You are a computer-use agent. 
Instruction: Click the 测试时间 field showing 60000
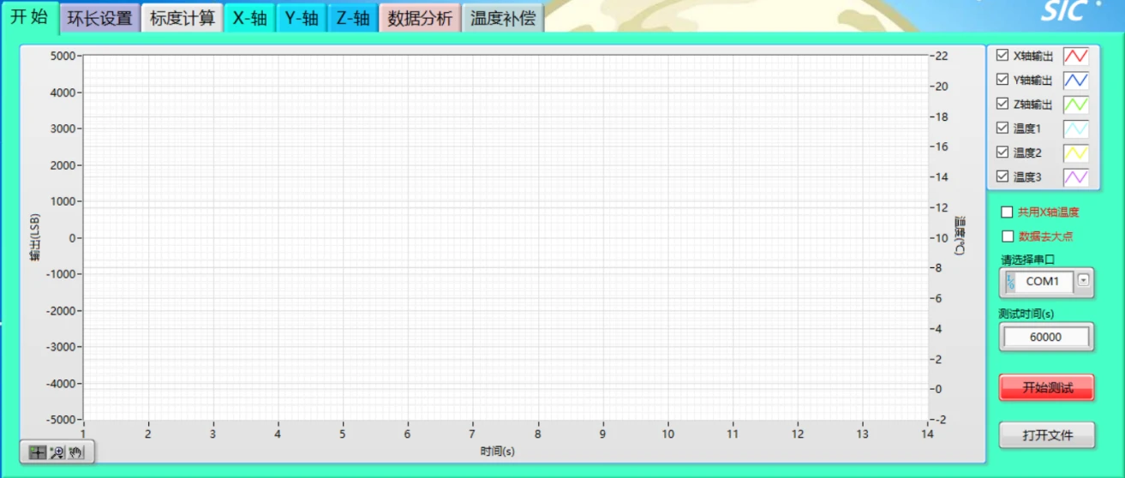pyautogui.click(x=1045, y=337)
